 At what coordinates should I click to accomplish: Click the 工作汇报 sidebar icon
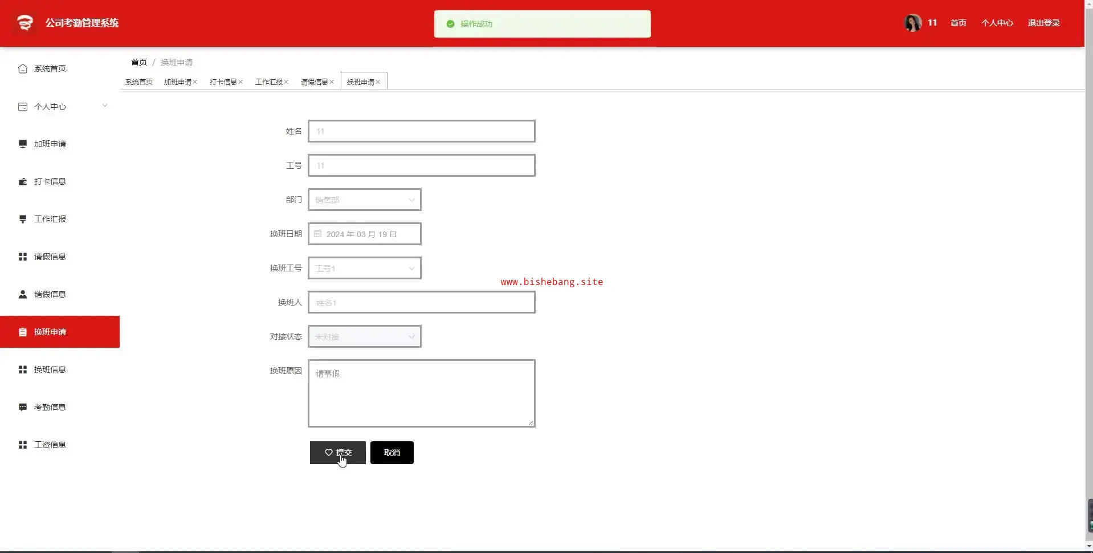23,219
